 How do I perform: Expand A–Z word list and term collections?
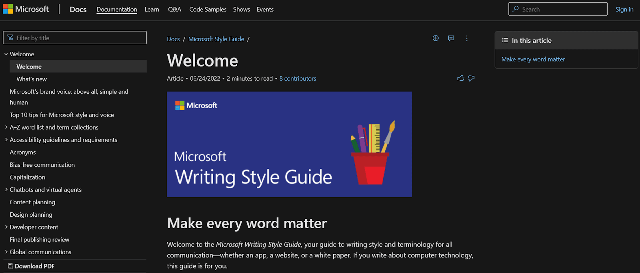6,127
